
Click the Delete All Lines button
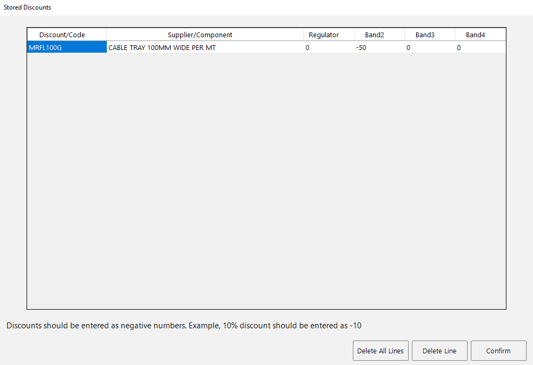coord(380,351)
